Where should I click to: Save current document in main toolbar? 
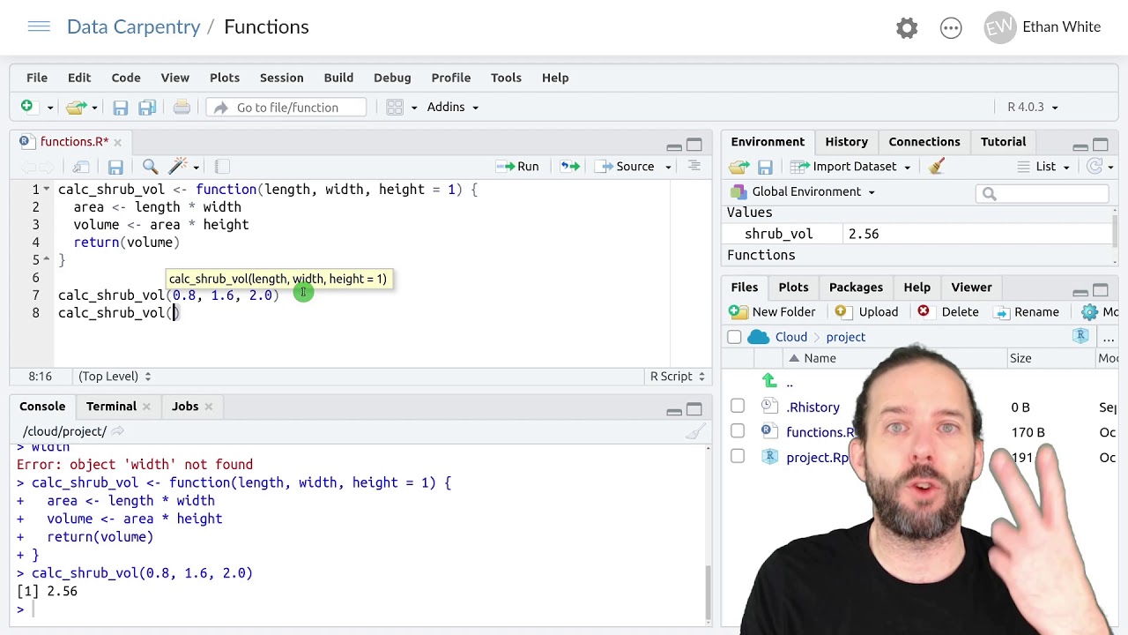[121, 108]
